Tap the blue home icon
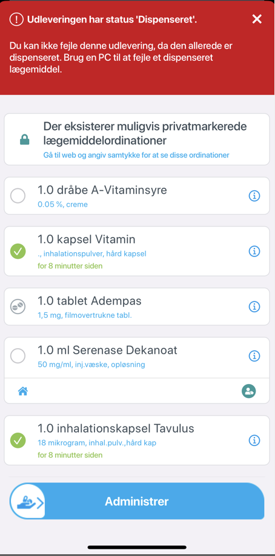 (23, 391)
